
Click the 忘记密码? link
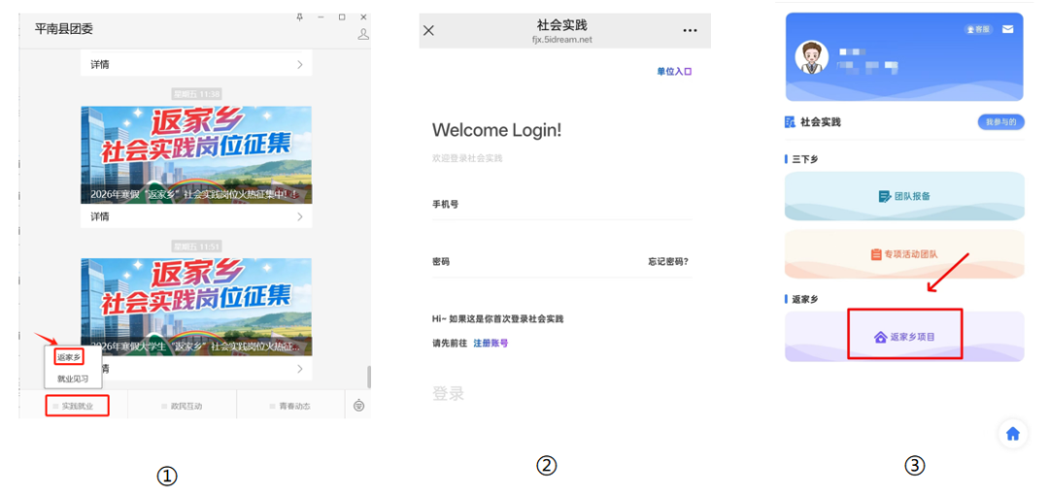669,261
